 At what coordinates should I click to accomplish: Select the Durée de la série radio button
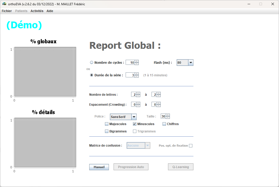pyautogui.click(x=92, y=75)
